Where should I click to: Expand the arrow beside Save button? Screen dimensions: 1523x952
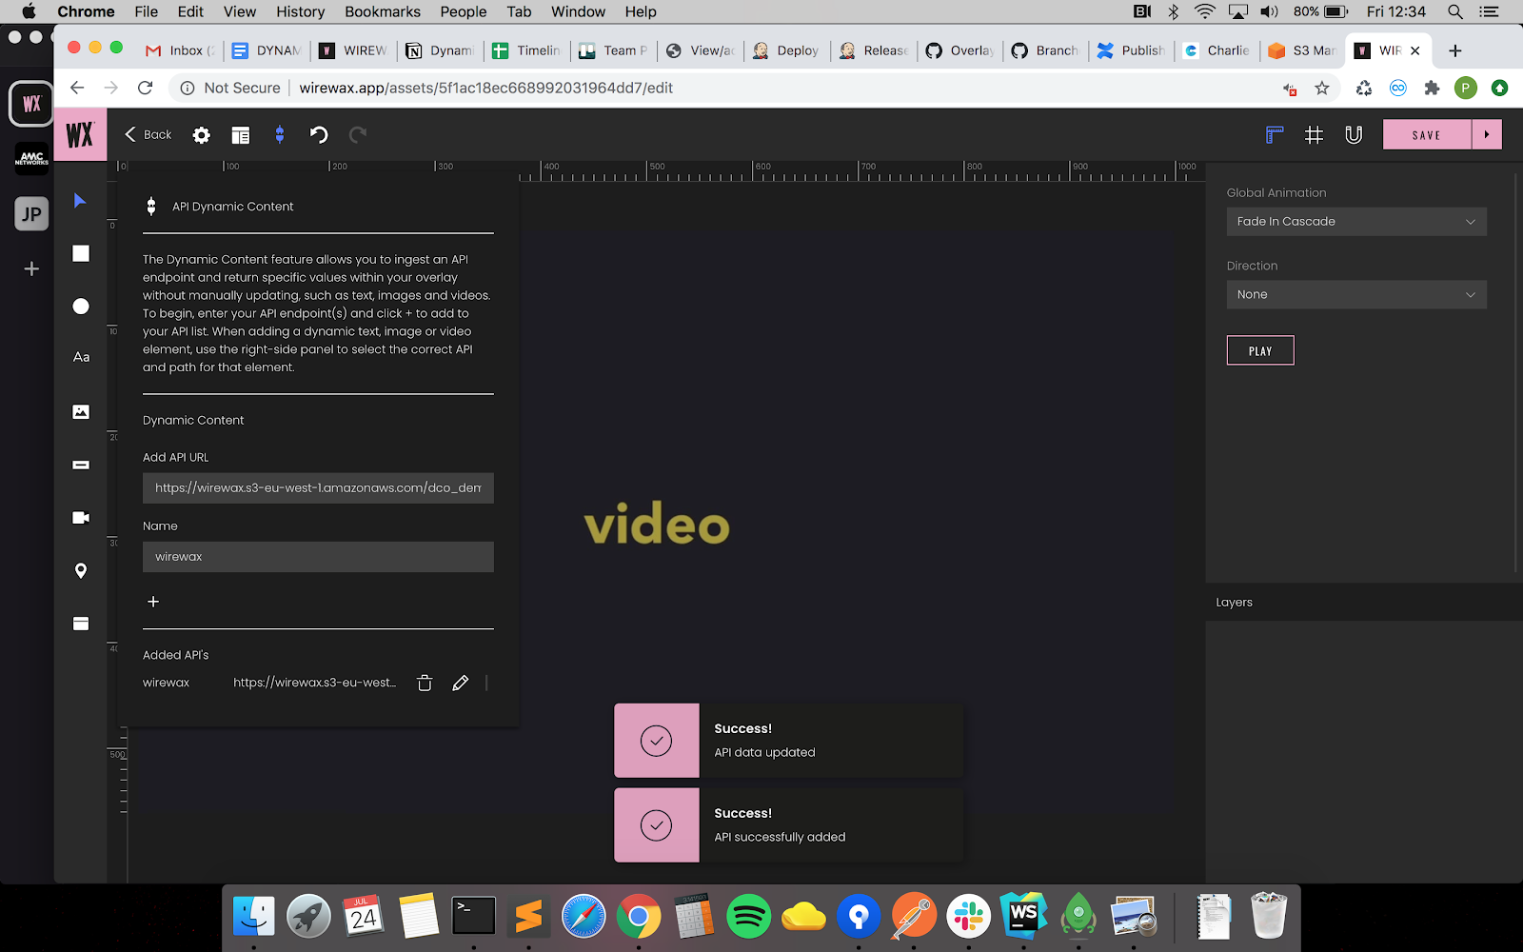point(1487,135)
